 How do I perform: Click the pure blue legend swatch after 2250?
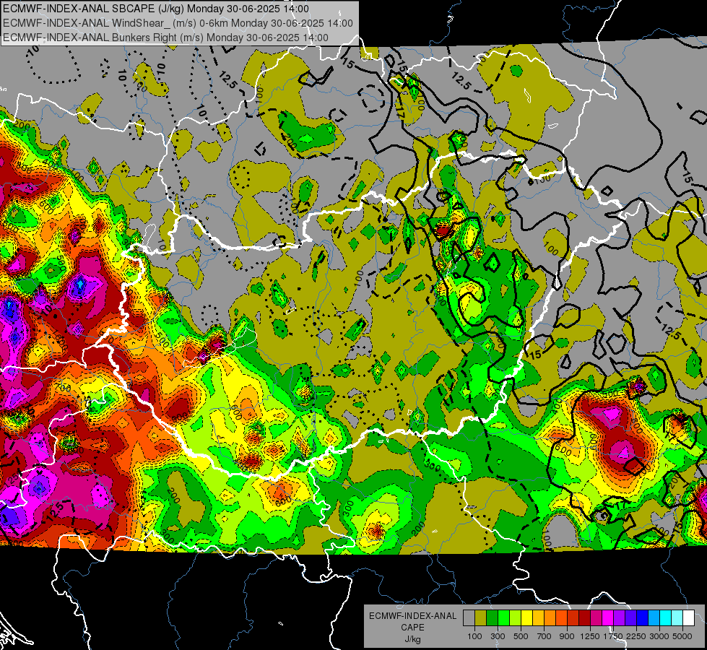tap(642, 617)
